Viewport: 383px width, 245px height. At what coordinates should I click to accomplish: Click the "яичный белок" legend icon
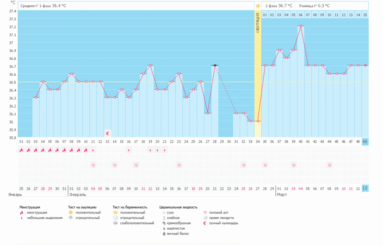point(164,234)
